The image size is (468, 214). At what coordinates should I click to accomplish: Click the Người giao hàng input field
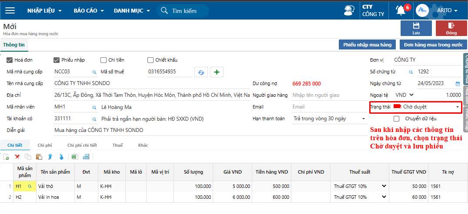[328, 95]
